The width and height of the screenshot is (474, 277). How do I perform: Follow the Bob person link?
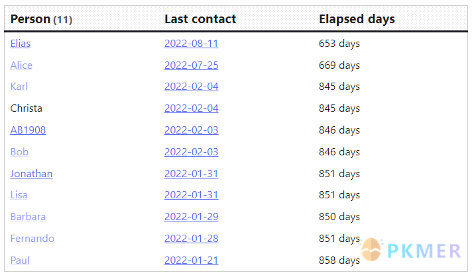pos(19,151)
